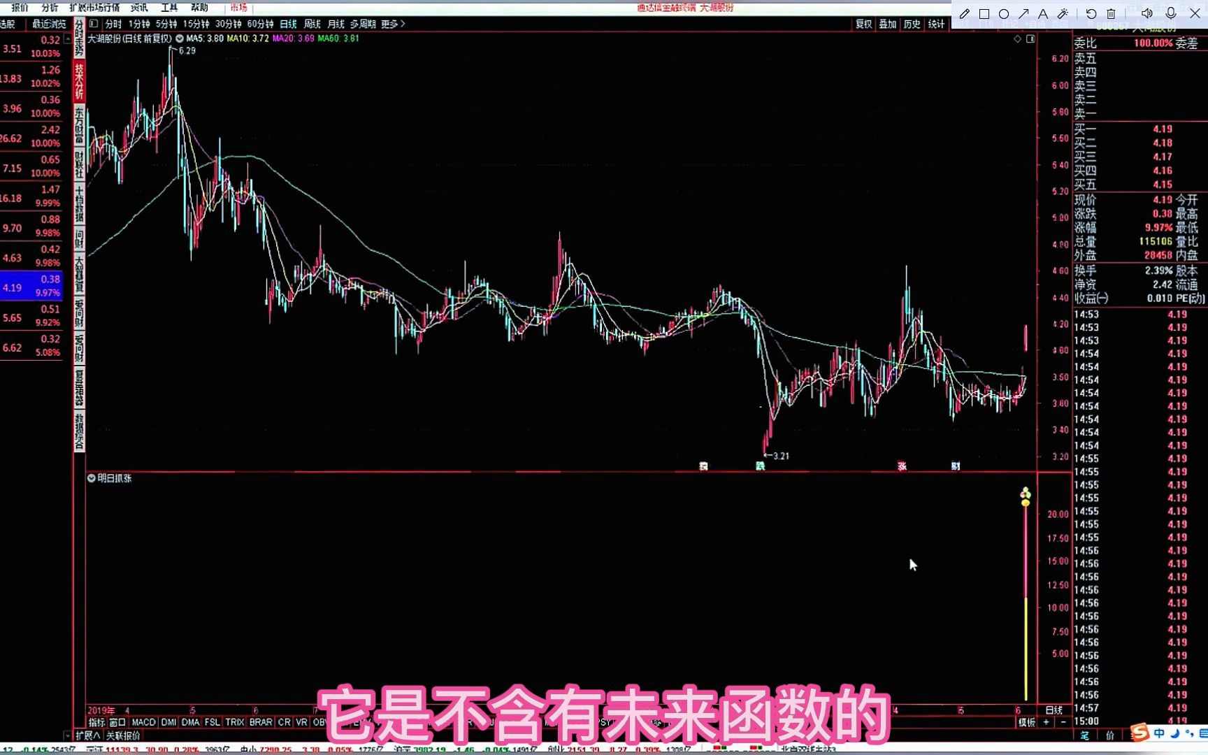Open the 最近浏览 list tab
The width and height of the screenshot is (1208, 755).
point(49,24)
